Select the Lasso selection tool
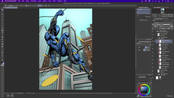 (x=2, y=19)
